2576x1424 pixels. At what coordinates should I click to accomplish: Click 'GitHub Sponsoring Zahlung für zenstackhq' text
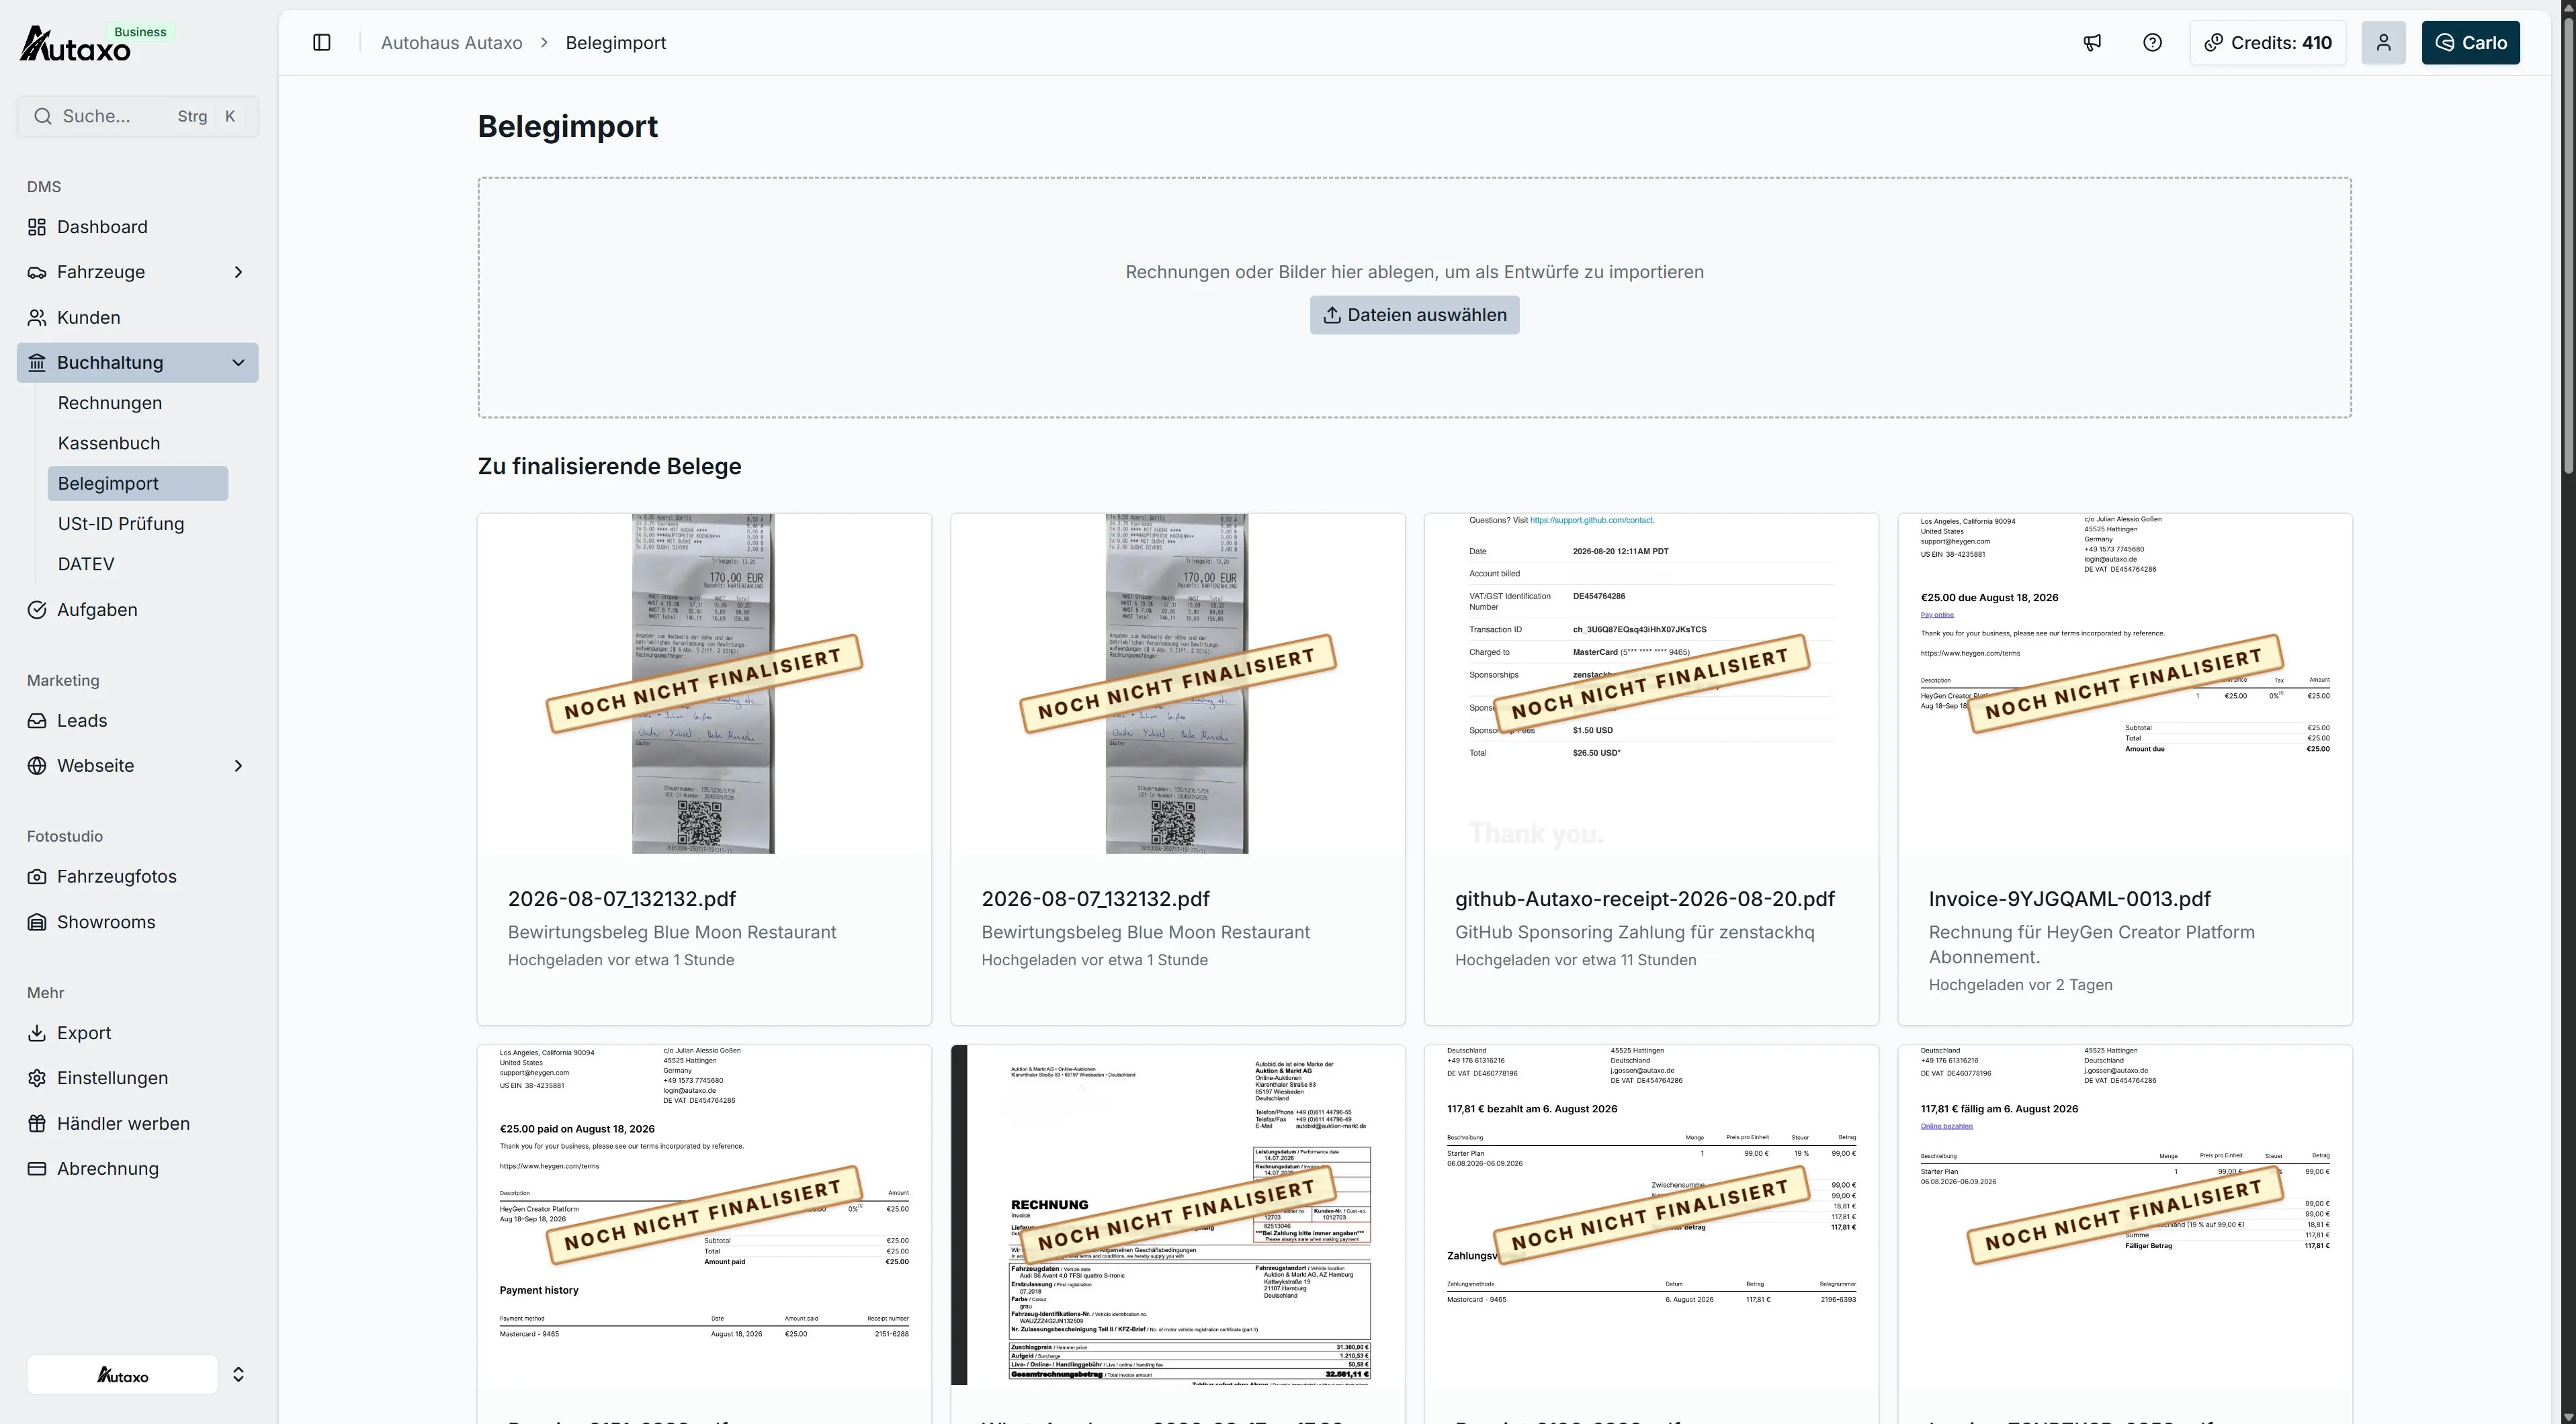tap(1635, 932)
